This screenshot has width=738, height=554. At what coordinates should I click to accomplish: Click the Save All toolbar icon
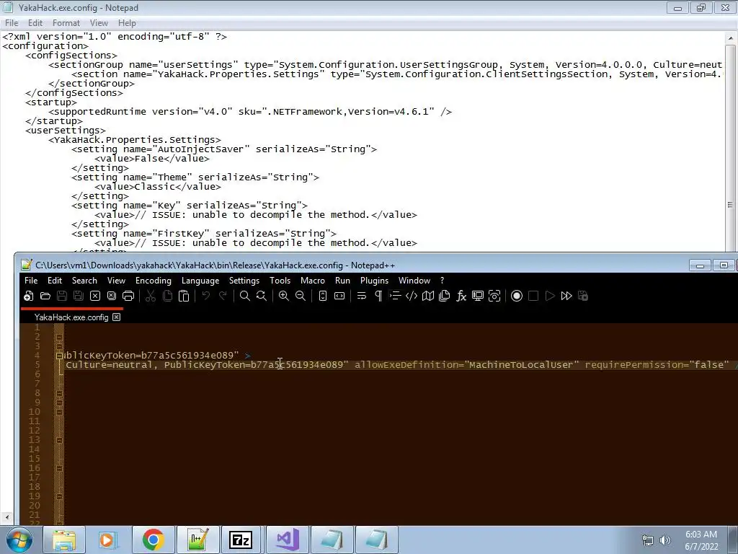click(x=78, y=296)
